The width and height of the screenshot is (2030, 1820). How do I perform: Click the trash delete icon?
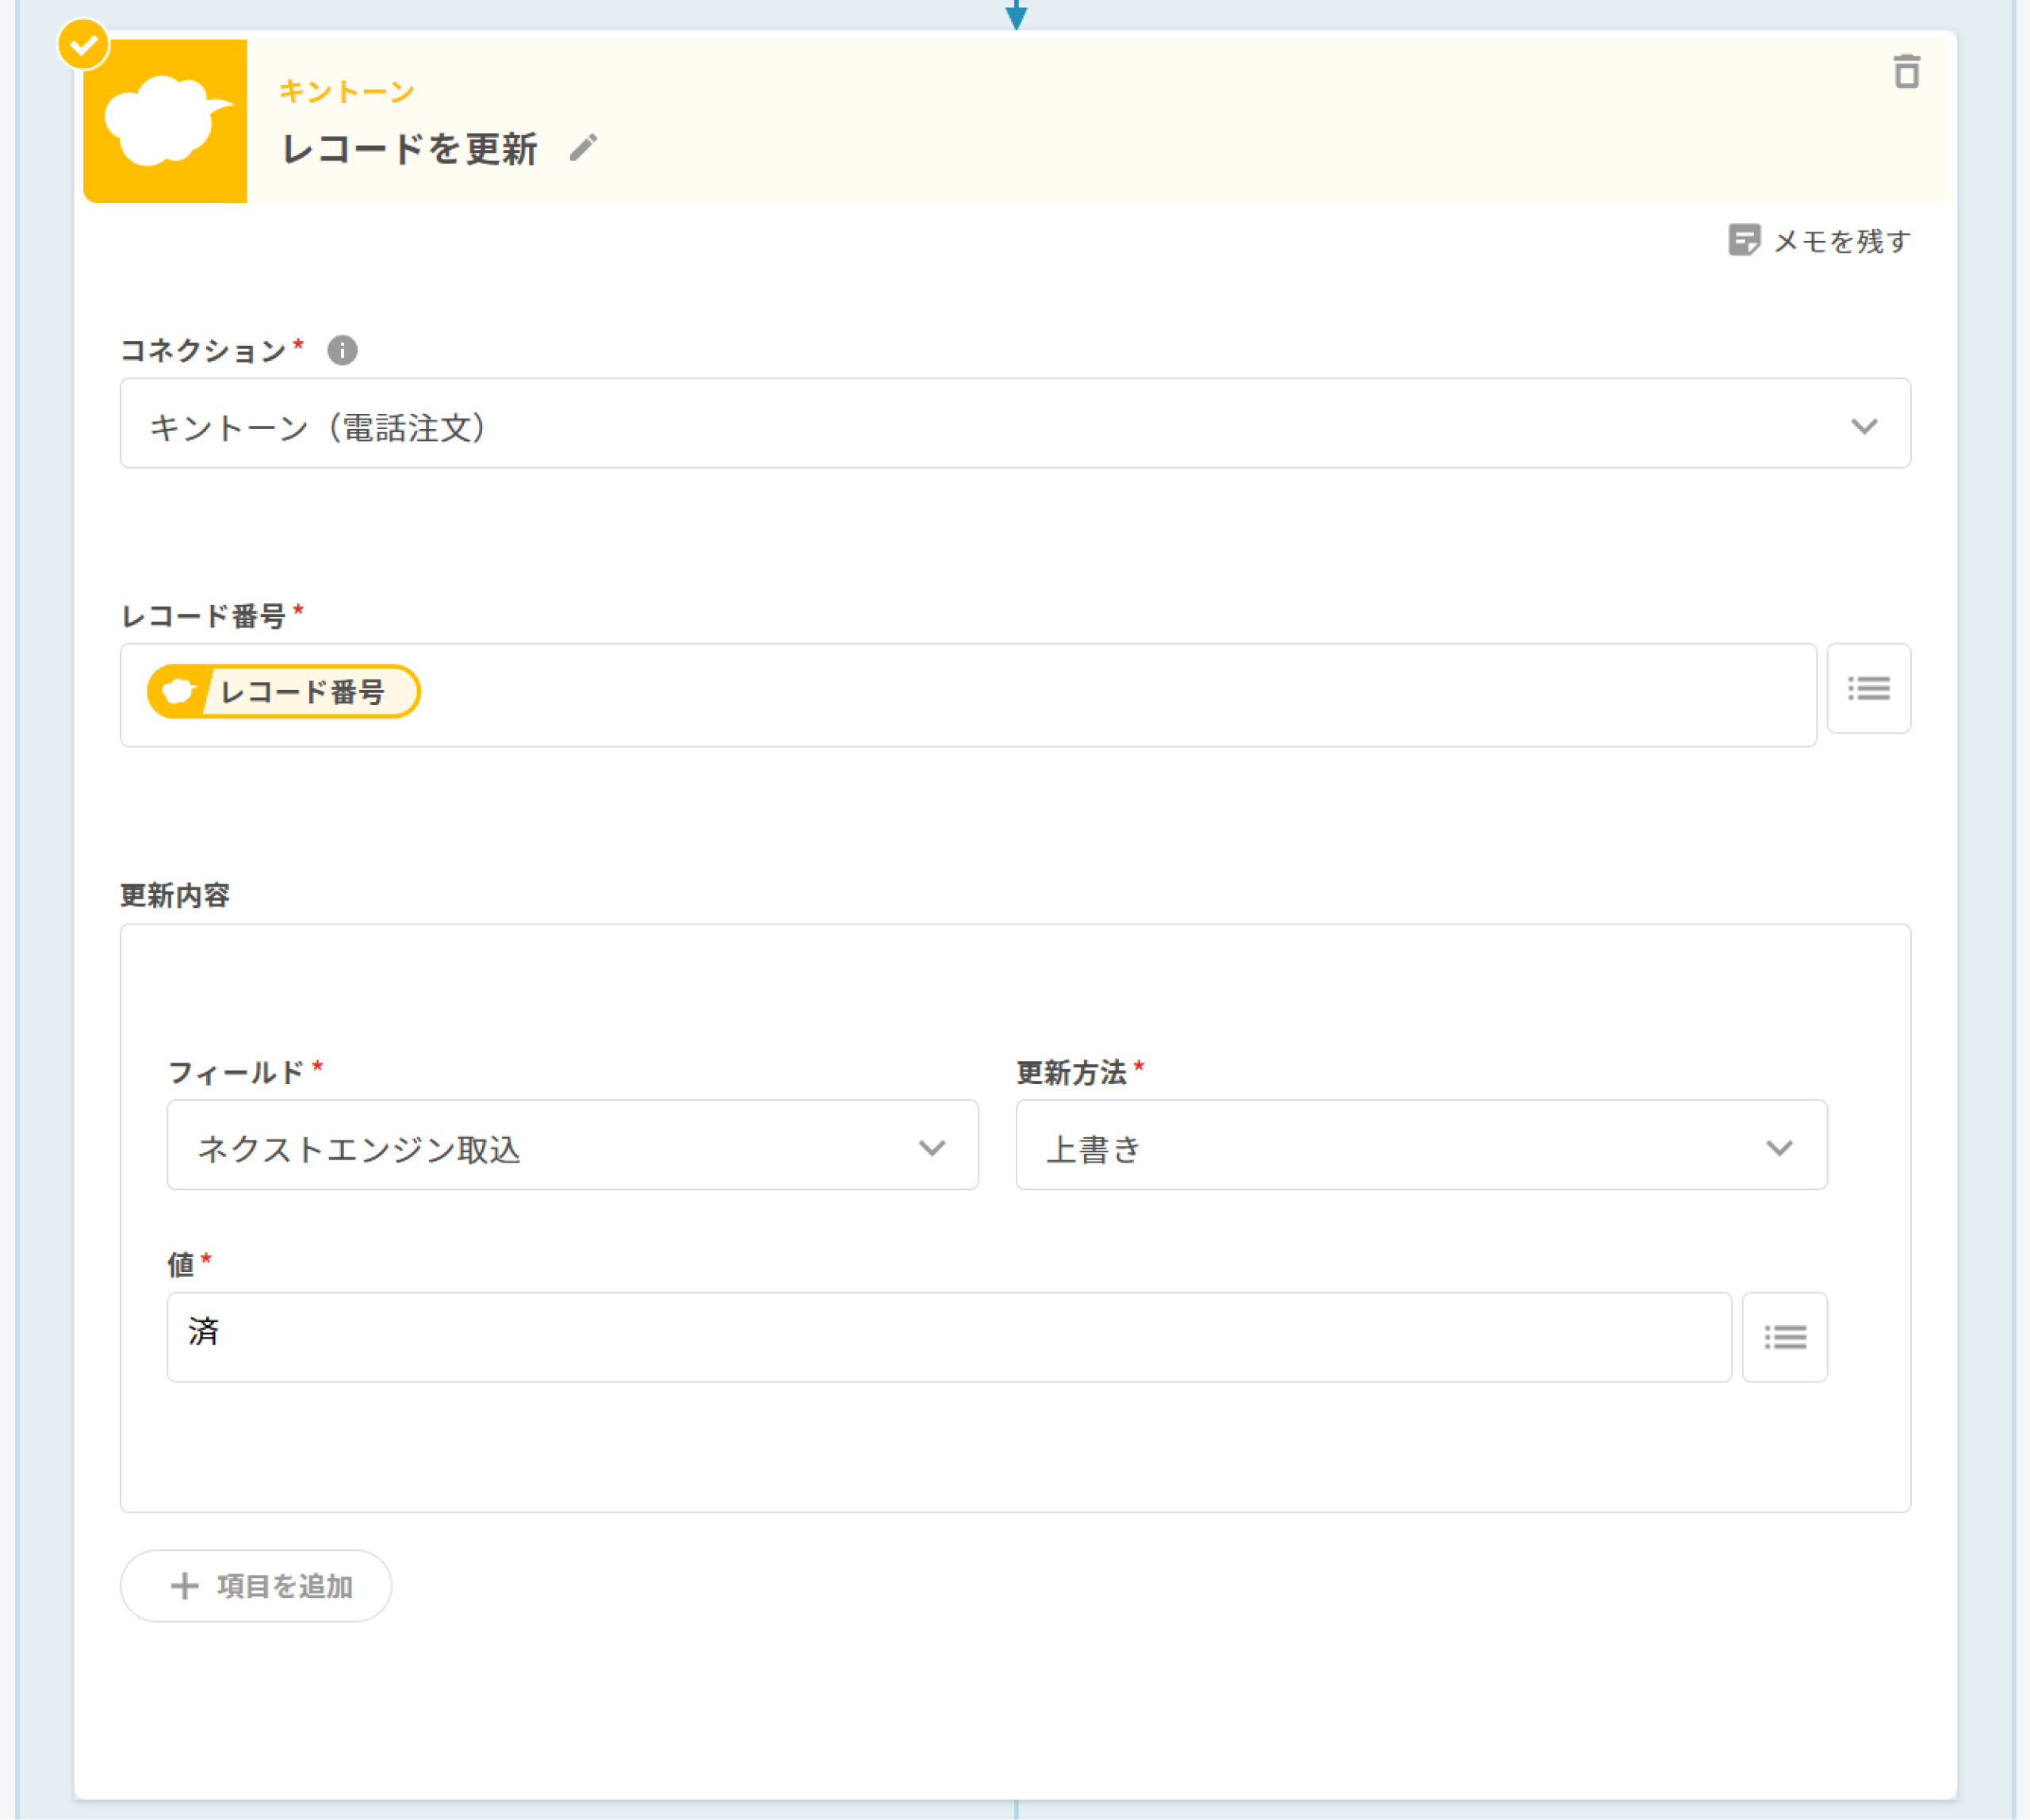coord(1906,72)
